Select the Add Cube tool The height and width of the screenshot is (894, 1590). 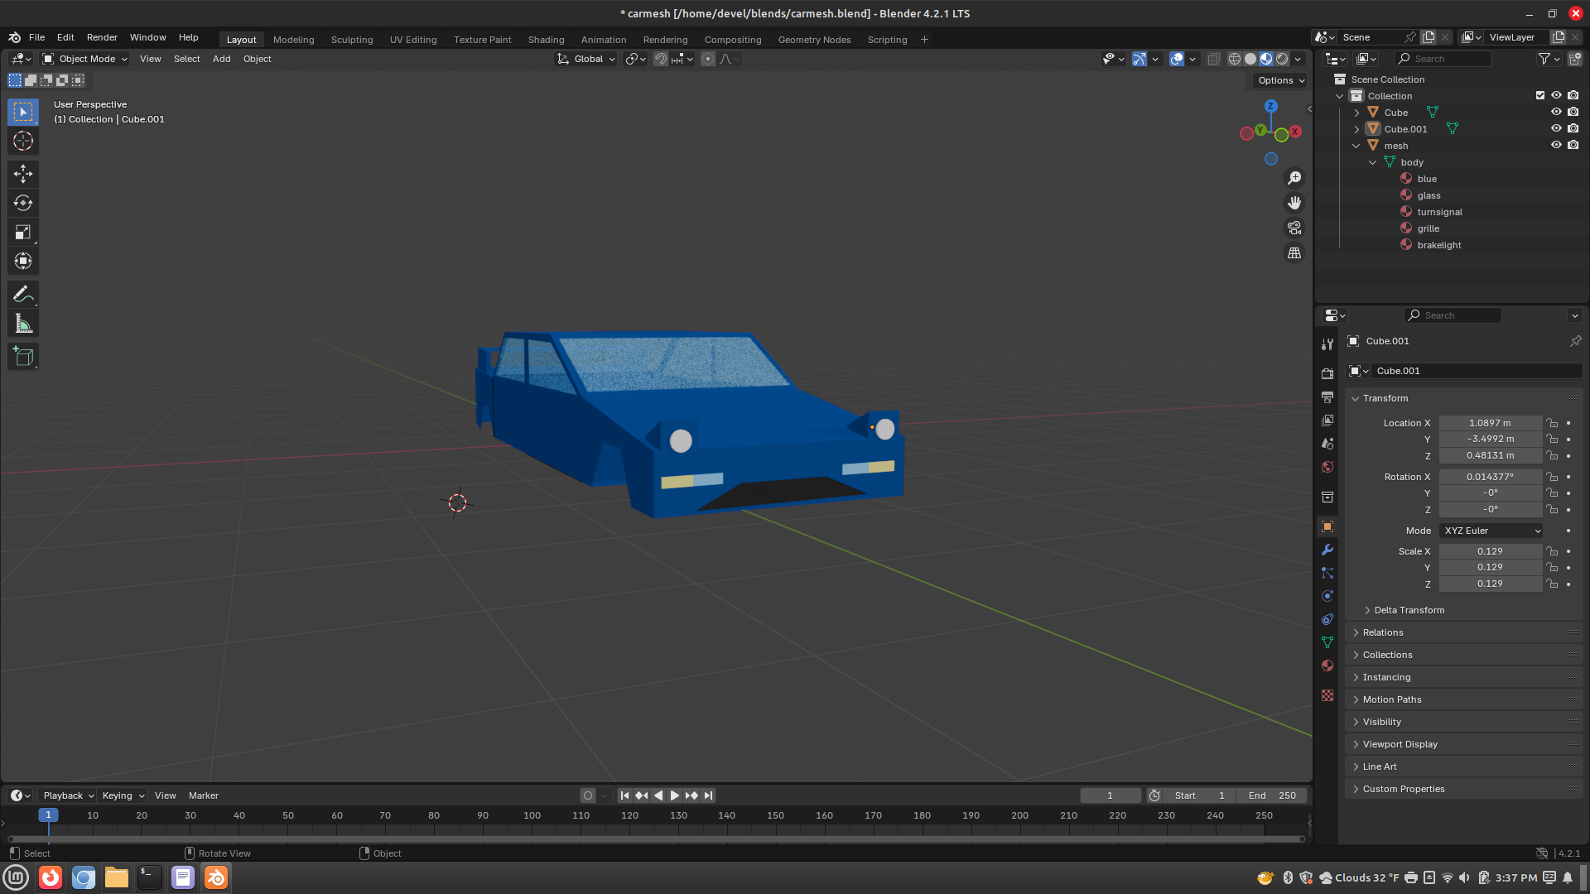pos(23,357)
